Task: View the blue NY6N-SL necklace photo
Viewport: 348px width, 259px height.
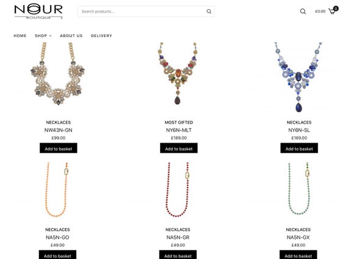Action: [299, 77]
